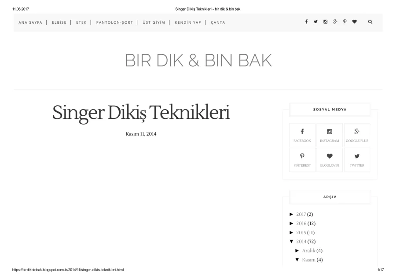Click the post date Kasım 11, 2014
Image resolution: width=396 pixels, height=279 pixels.
(x=141, y=134)
